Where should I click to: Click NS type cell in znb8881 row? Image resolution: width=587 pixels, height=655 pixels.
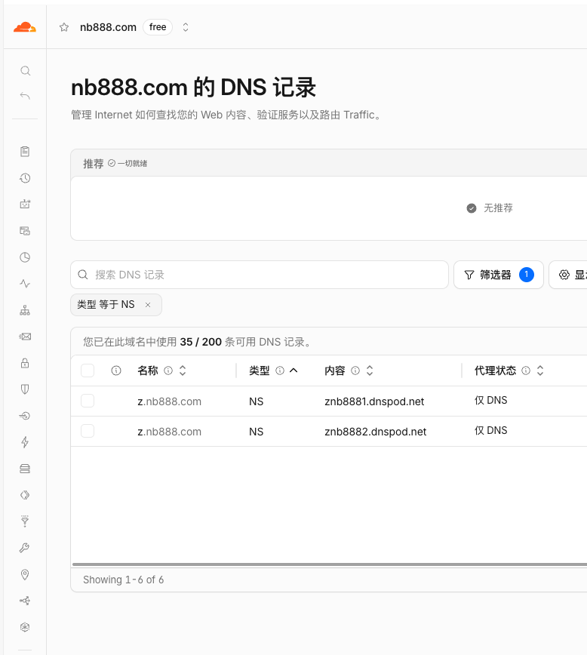[256, 401]
